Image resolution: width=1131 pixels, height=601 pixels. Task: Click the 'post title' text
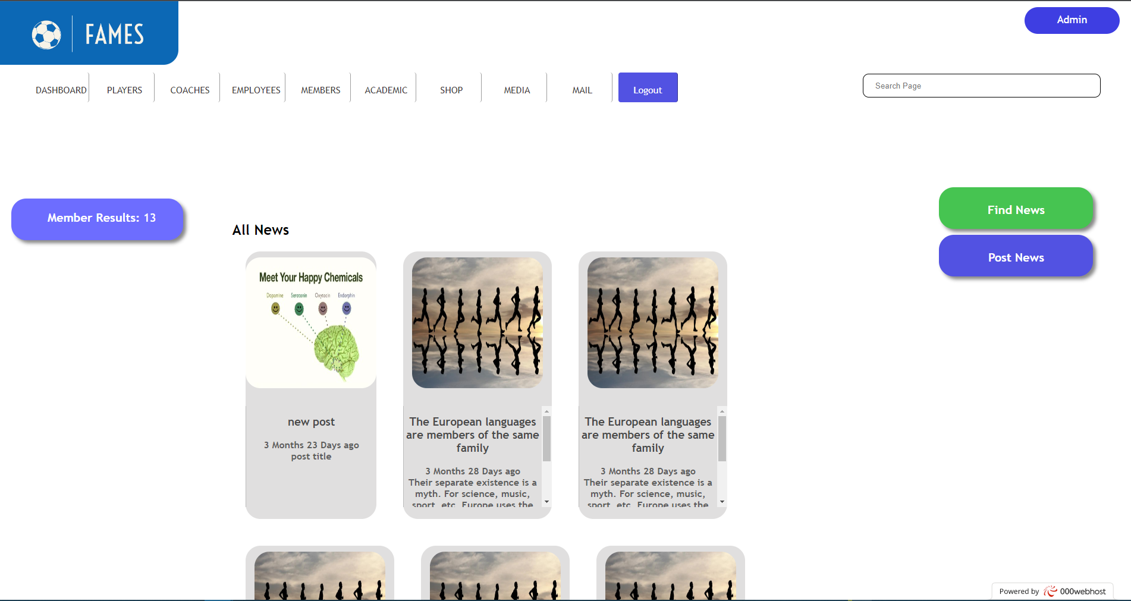coord(311,457)
